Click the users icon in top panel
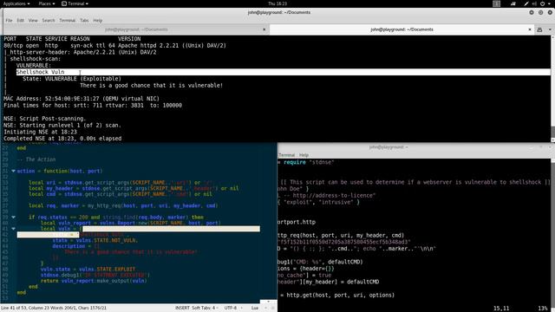This screenshot has width=555, height=312. click(513, 3)
